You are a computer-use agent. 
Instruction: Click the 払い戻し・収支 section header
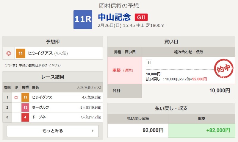coord(171,108)
